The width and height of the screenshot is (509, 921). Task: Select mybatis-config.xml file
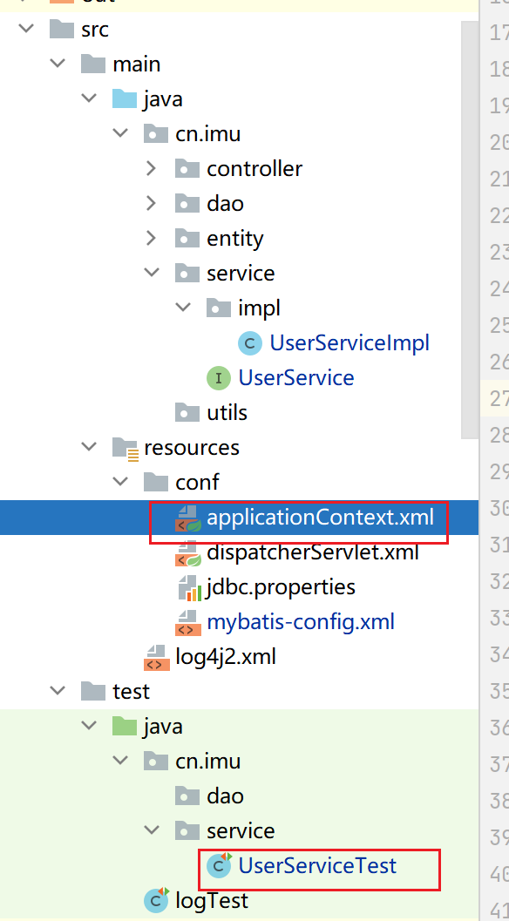coord(301,622)
